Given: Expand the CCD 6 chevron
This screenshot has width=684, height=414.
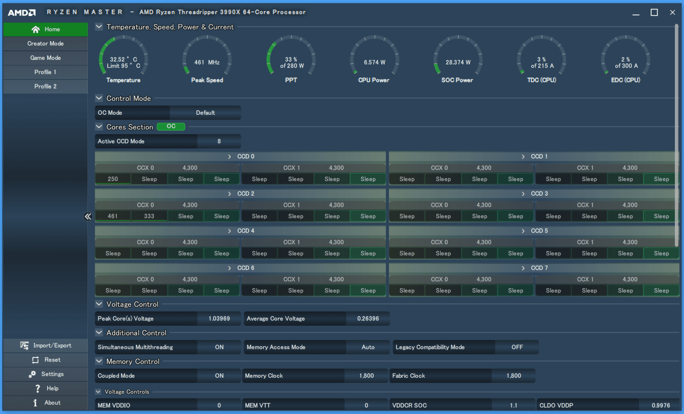Looking at the screenshot, I should click(x=229, y=268).
